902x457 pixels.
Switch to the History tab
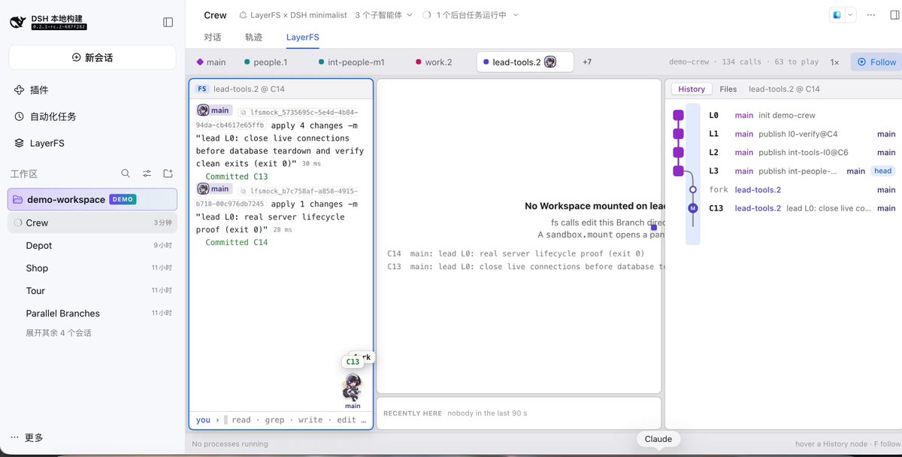click(692, 89)
